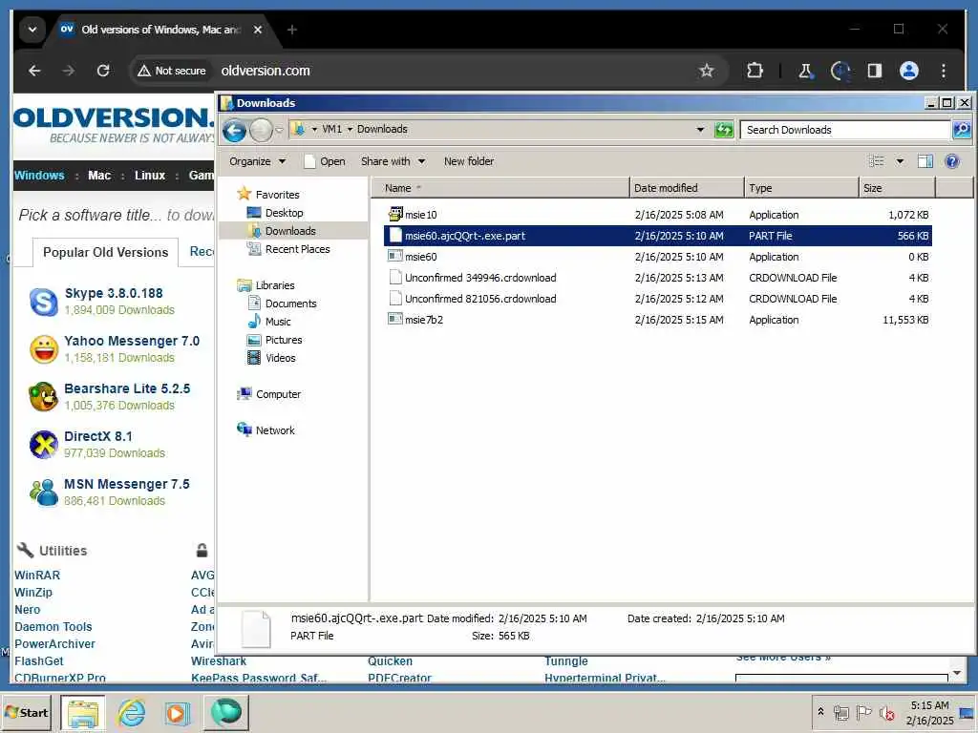978x733 pixels.
Task: Click the Explorer Back navigation arrow
Action: [235, 130]
